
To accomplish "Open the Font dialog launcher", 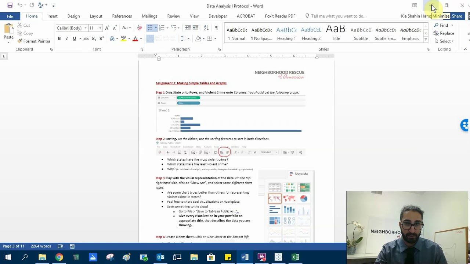I will (142, 49).
